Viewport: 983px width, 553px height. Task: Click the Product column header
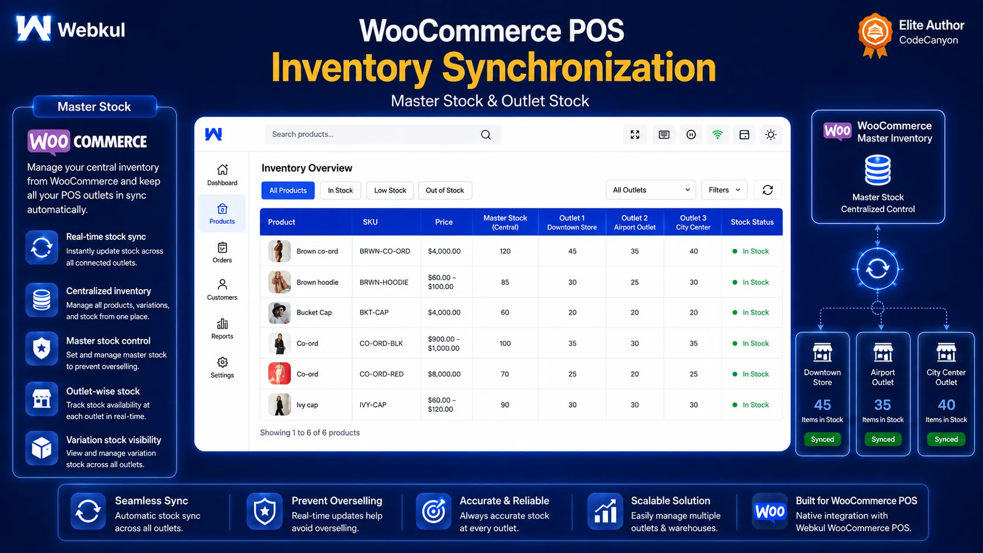point(282,222)
